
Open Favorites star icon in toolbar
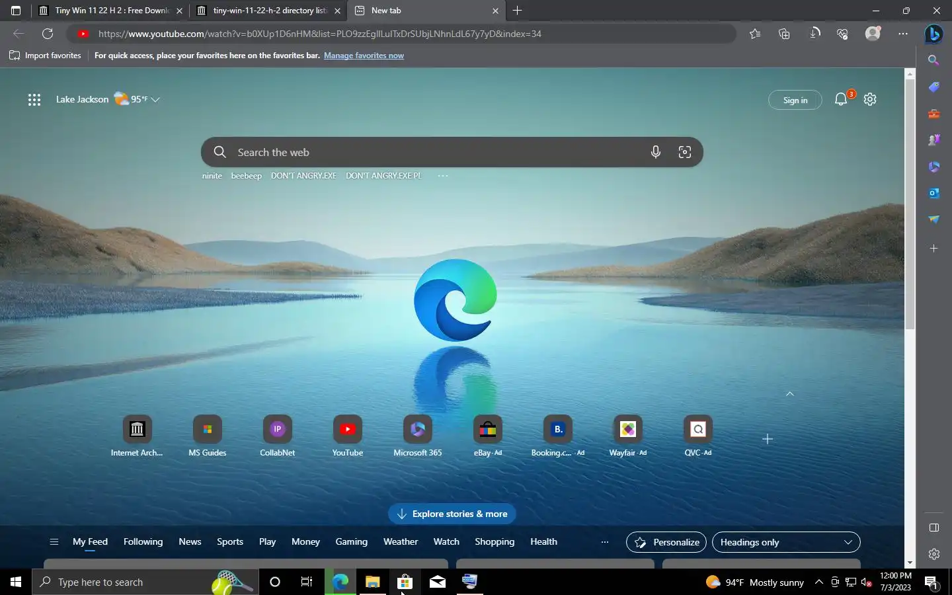point(755,34)
